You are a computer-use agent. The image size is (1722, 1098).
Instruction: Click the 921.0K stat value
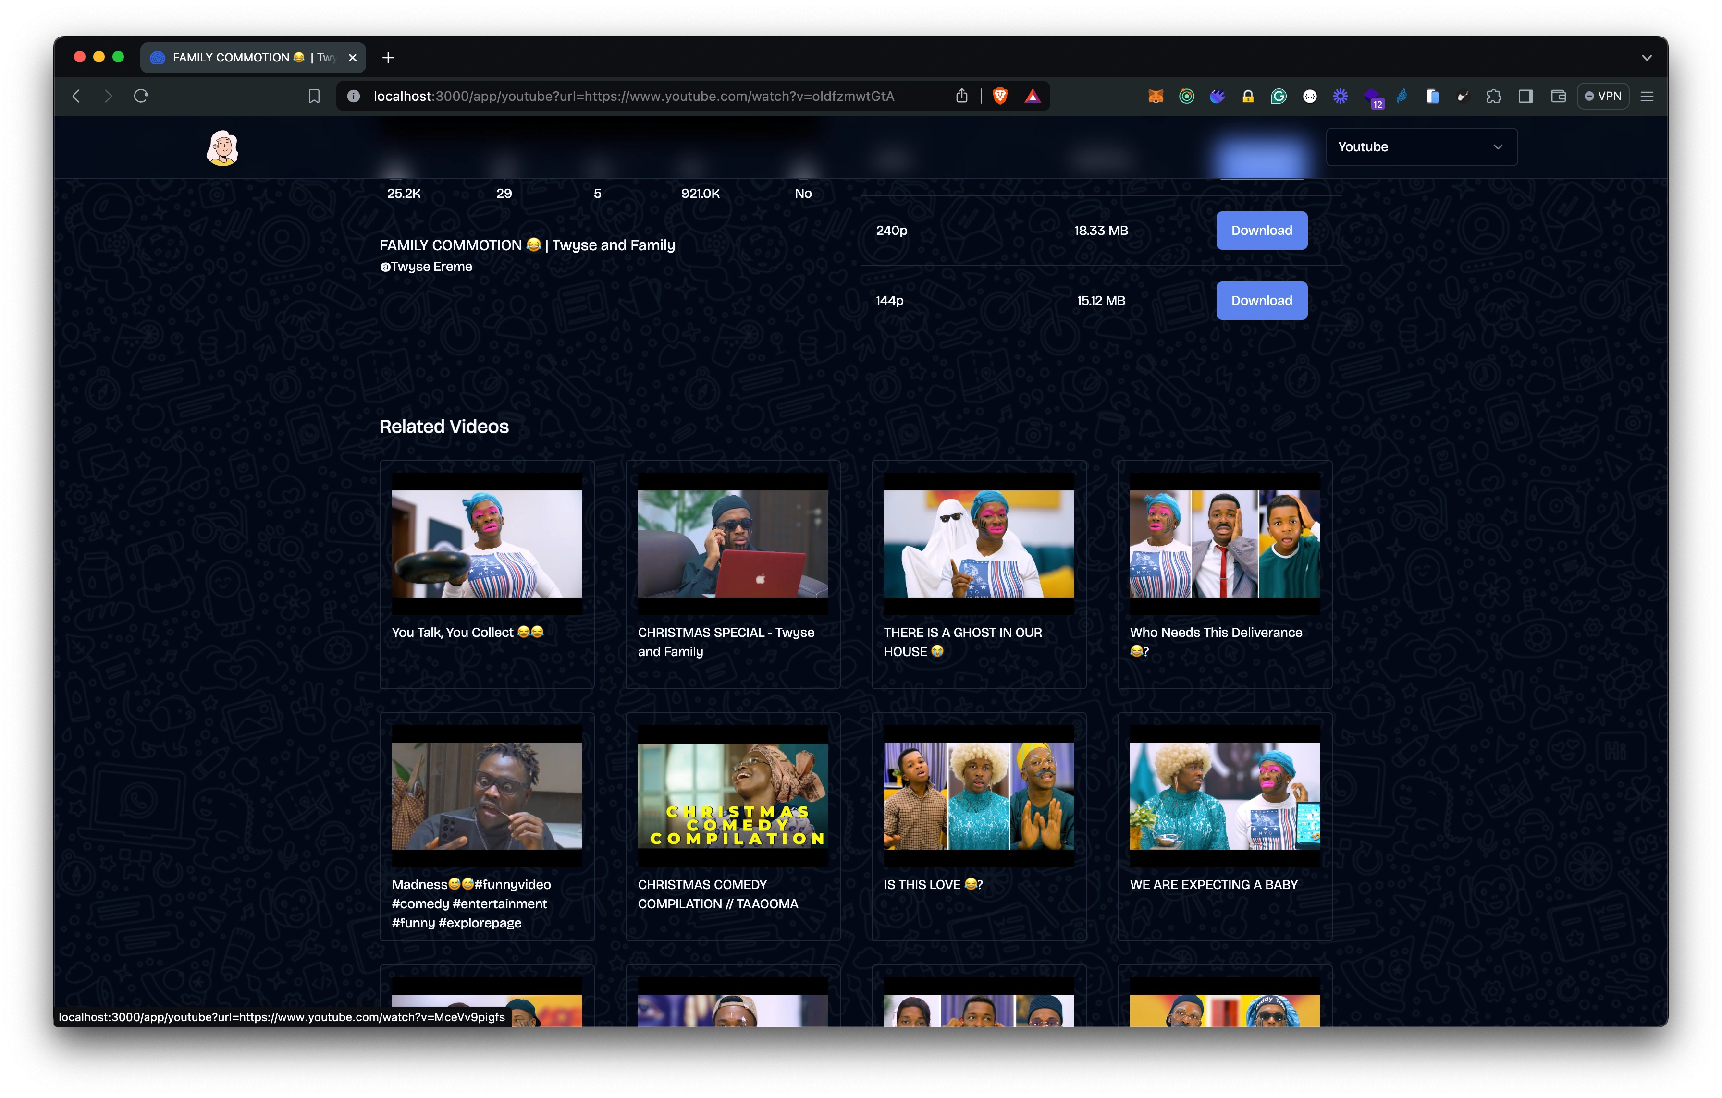pyautogui.click(x=700, y=194)
